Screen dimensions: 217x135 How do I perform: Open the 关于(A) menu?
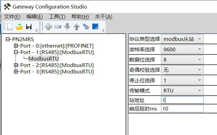104,17
